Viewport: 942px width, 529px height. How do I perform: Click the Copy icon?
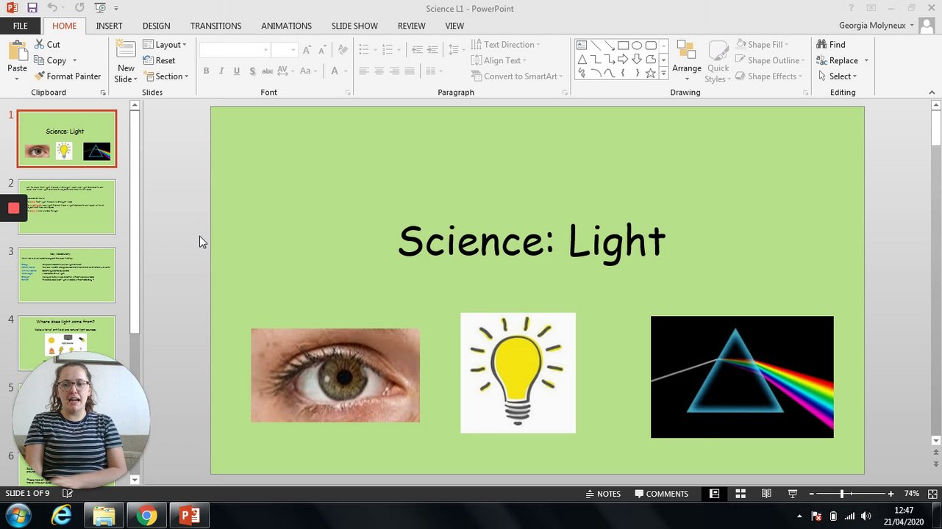40,61
